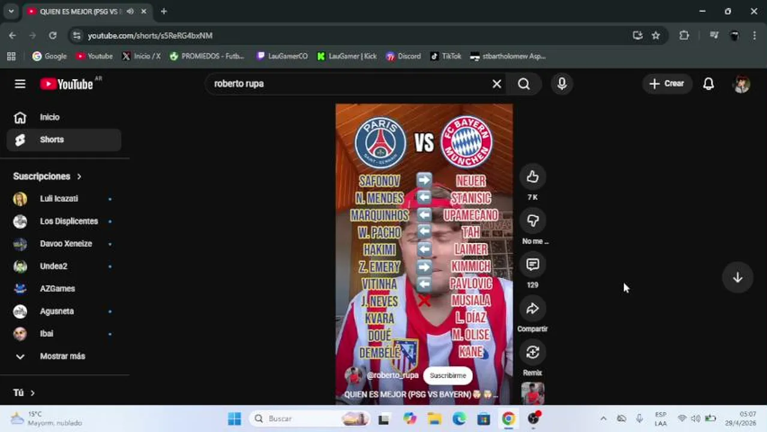Image resolution: width=767 pixels, height=432 pixels.
Task: Open the Inicio / X bookmark
Action: (x=141, y=56)
